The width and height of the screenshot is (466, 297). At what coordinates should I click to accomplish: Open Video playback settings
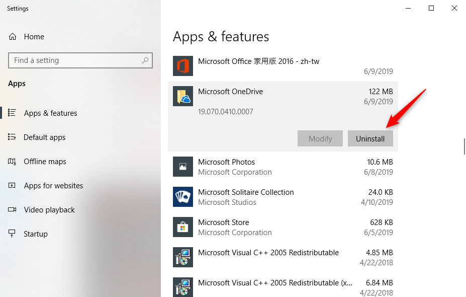tap(49, 210)
